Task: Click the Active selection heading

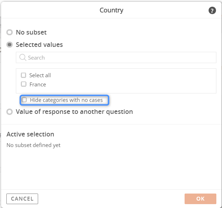Action: click(x=30, y=134)
